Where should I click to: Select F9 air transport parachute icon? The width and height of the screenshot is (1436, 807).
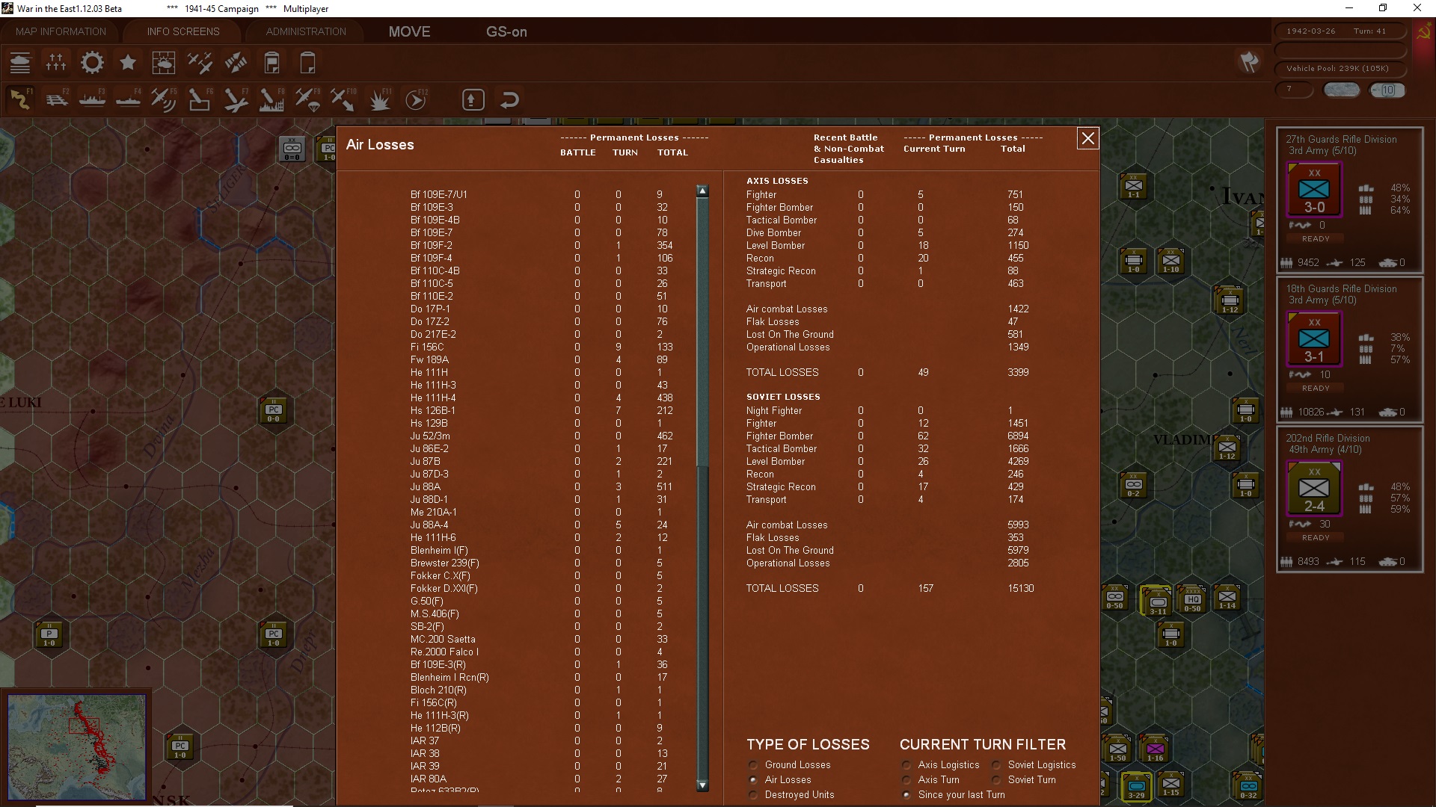tap(307, 99)
